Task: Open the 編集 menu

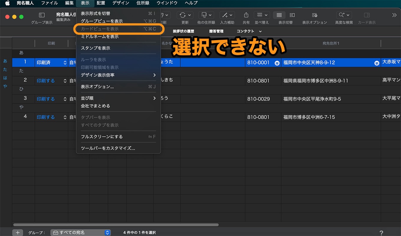Action: (x=69, y=3)
